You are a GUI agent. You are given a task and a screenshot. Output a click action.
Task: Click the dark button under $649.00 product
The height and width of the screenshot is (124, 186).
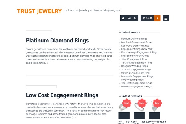click(124, 115)
